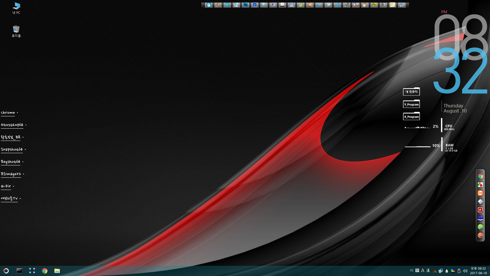The height and width of the screenshot is (276, 490).
Task: Click the network computers tray icon
Action: pos(441,271)
